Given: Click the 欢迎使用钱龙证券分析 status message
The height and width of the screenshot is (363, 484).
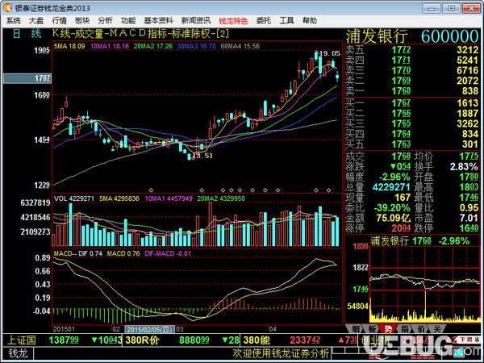Looking at the screenshot, I should [281, 353].
